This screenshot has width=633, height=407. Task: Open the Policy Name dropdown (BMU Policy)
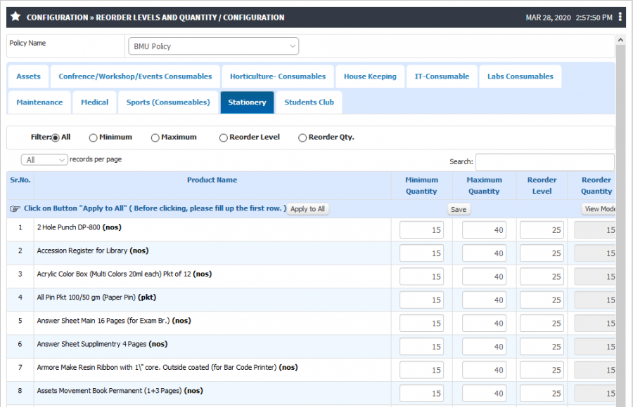[x=214, y=46]
